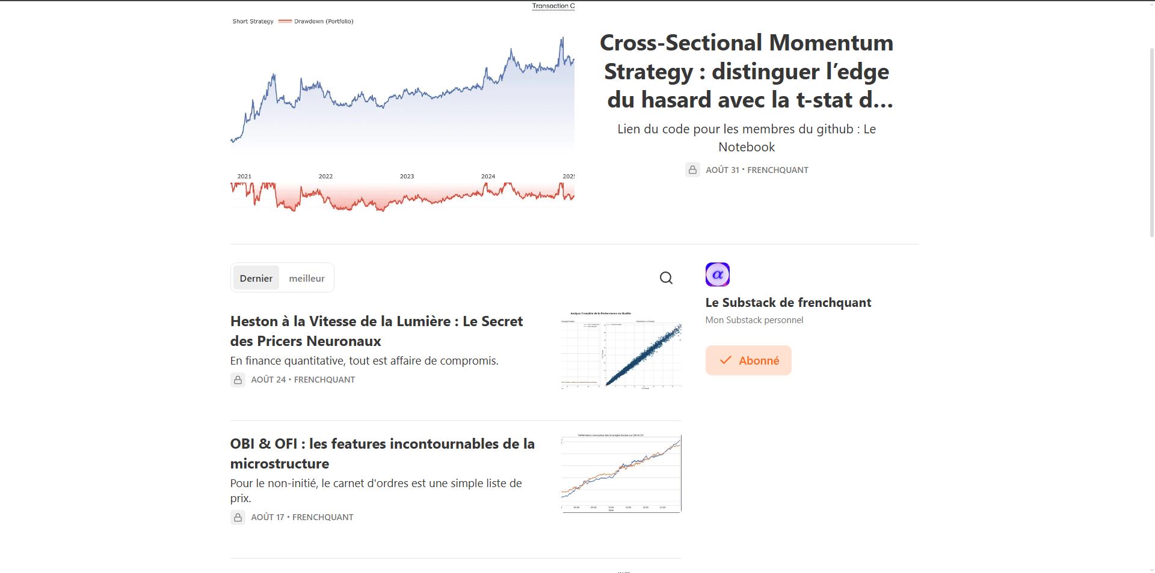Click the featured momentum strategy chart image
The image size is (1155, 573).
pyautogui.click(x=402, y=114)
